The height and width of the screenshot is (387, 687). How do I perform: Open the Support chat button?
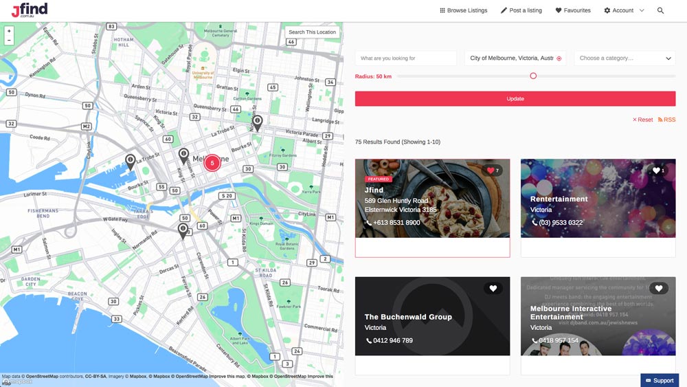click(660, 380)
